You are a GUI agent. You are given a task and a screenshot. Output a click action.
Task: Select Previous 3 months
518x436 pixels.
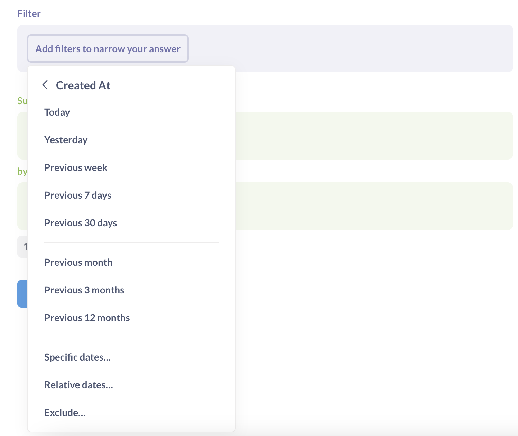[x=84, y=290]
